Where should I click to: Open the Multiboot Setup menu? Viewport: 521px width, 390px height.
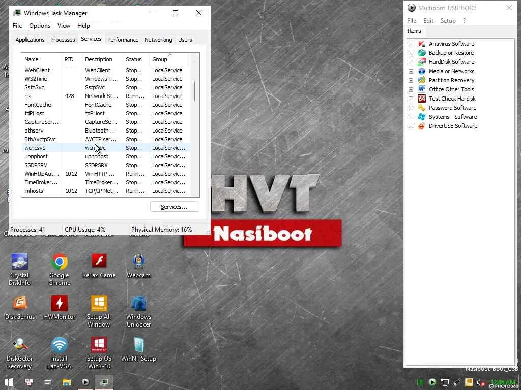coord(448,20)
